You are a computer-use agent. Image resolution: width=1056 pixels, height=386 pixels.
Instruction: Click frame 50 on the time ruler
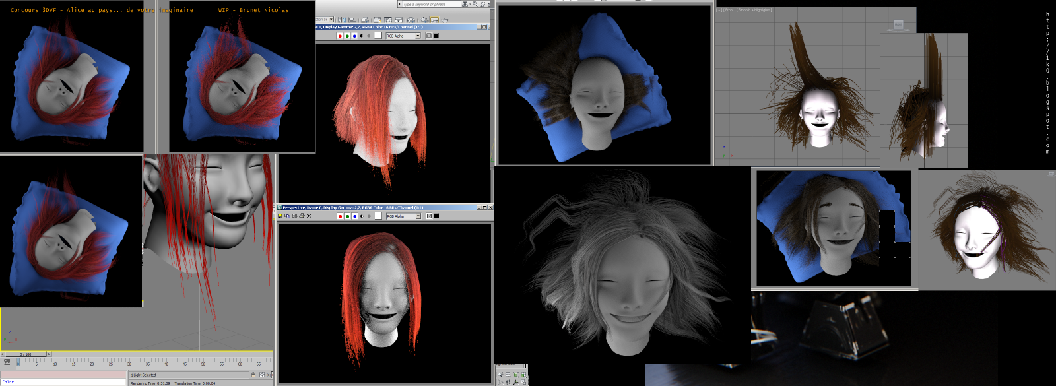tap(203, 364)
